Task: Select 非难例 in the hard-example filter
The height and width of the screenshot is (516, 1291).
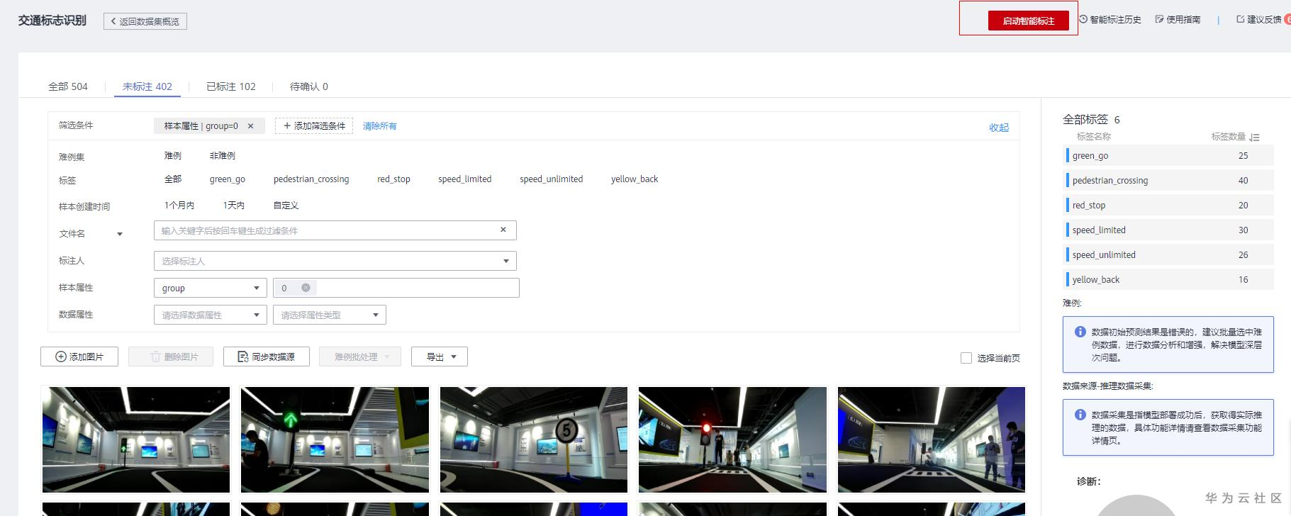Action: tap(223, 155)
